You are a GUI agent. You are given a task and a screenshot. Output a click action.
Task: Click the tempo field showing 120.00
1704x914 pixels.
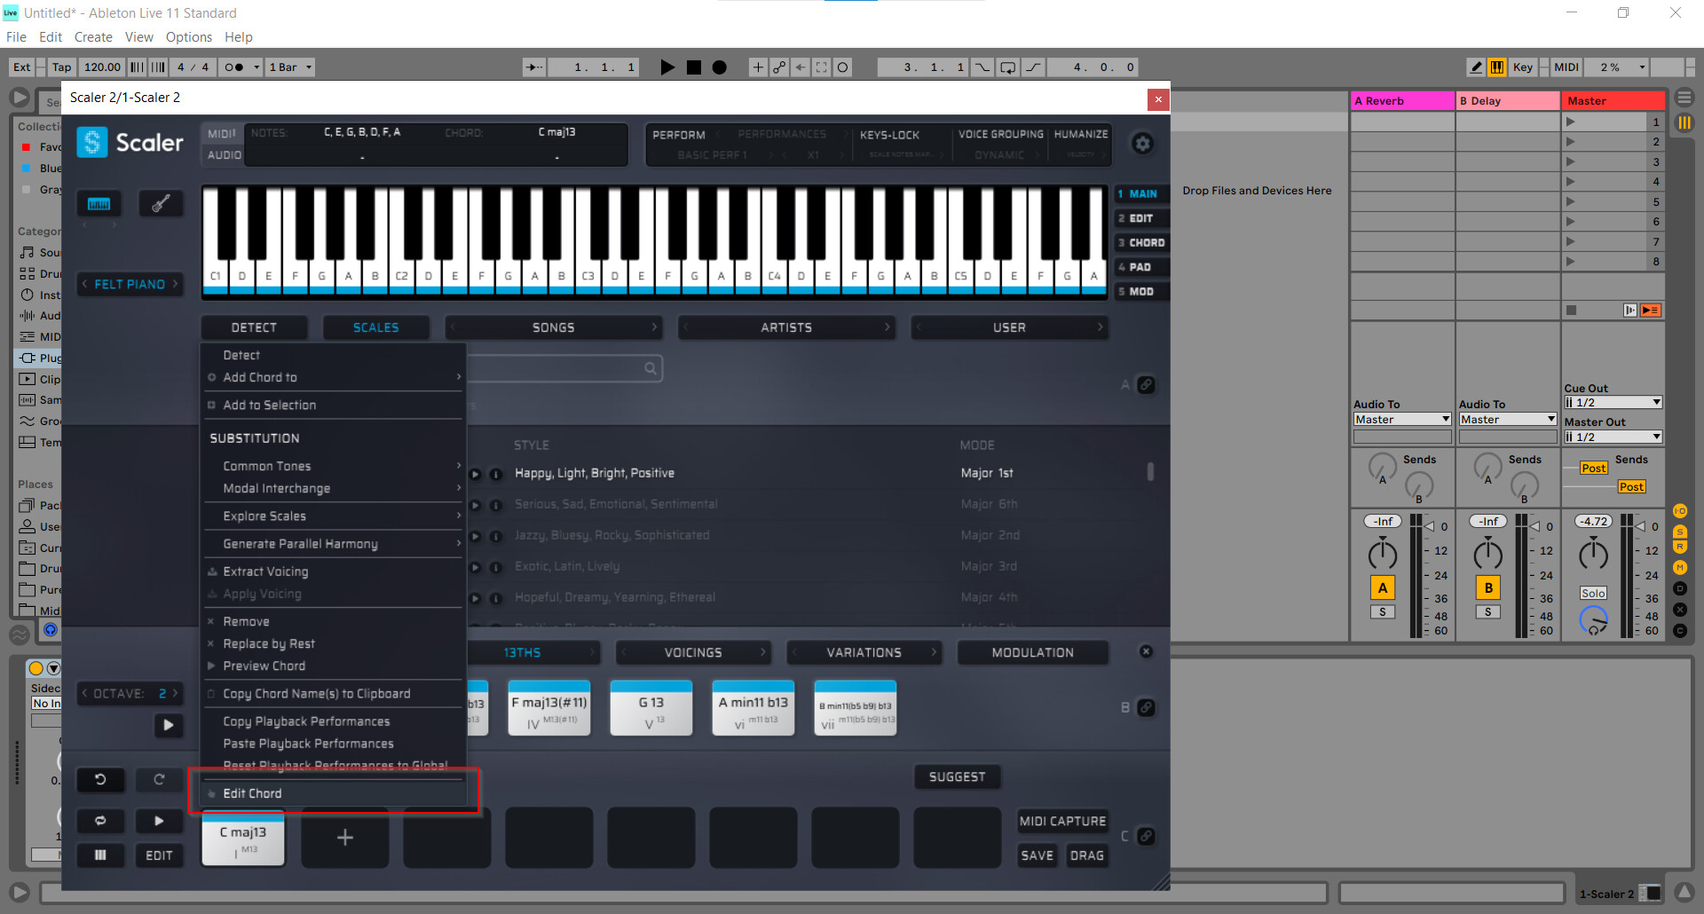(x=102, y=67)
